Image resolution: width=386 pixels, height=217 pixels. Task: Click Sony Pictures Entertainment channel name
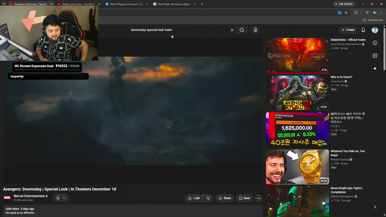click(346, 44)
